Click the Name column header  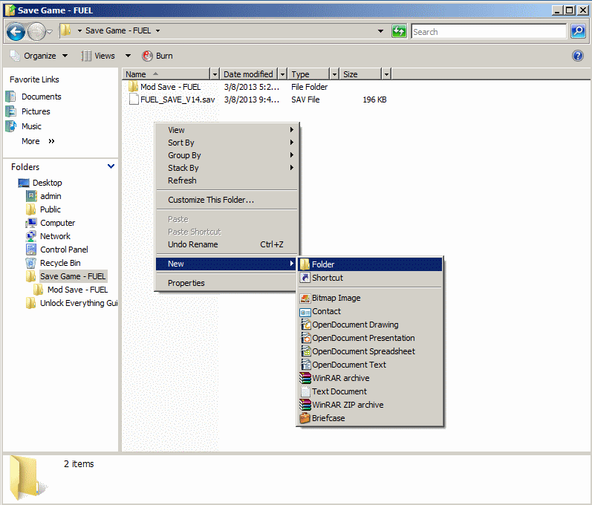tap(166, 74)
